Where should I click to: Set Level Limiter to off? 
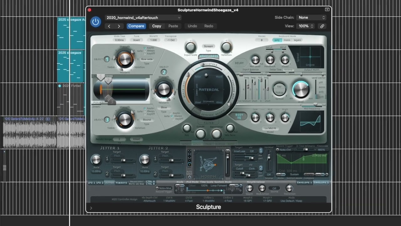coord(321,83)
